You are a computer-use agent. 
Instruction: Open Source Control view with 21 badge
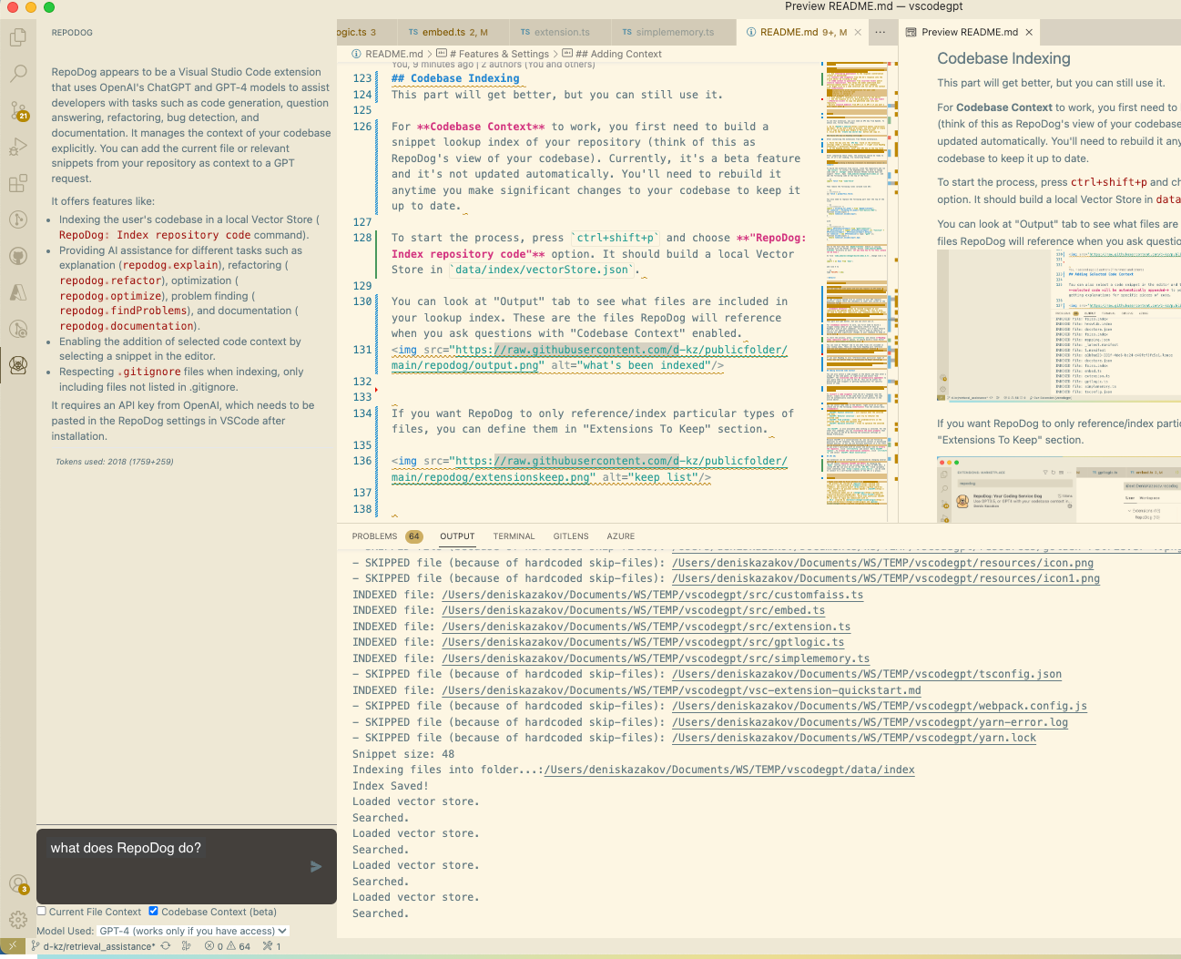coord(18,110)
